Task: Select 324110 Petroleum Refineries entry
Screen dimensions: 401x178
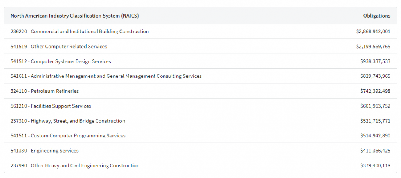Action: click(45, 91)
